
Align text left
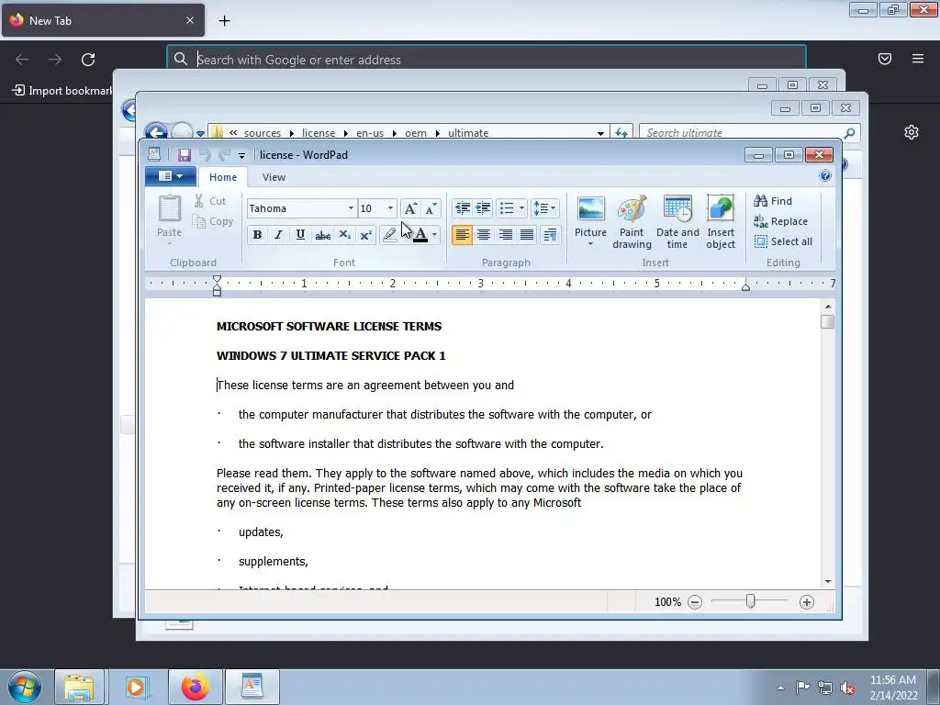pos(462,234)
